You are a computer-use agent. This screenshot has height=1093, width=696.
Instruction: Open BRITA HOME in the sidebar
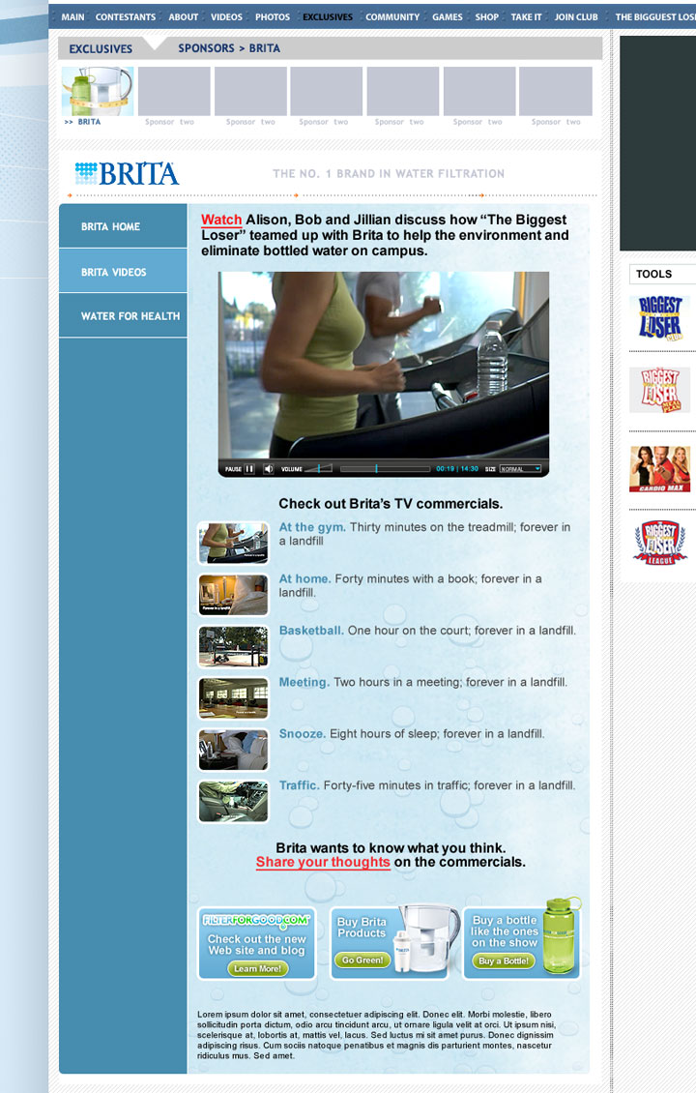(124, 226)
